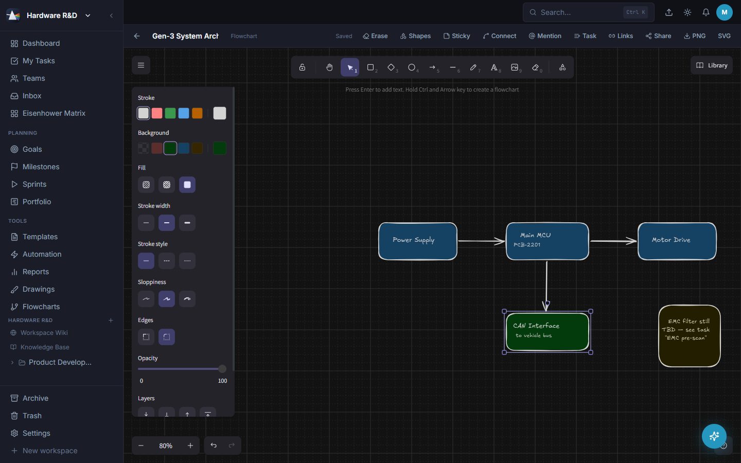Set extra bold stroke width
Image resolution: width=741 pixels, height=463 pixels.
click(x=187, y=223)
